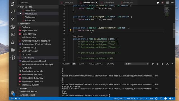179x101 pixels.
Task: Switch to the Animal.java tab
Action: pos(128,3)
